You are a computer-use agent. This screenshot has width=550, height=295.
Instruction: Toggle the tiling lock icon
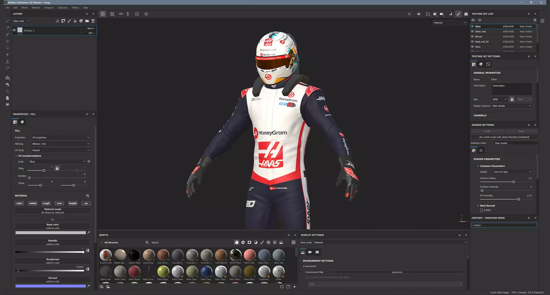point(57,168)
